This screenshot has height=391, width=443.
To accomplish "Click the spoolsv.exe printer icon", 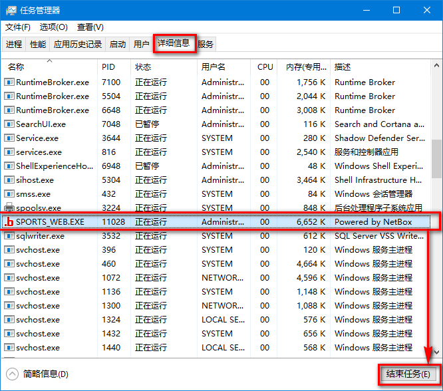I will 9,207.
